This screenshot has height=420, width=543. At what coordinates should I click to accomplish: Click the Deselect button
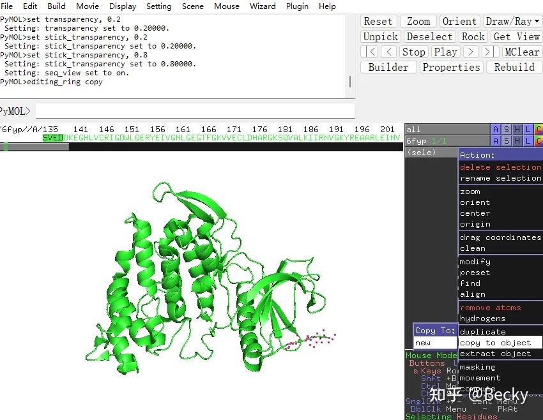click(429, 36)
